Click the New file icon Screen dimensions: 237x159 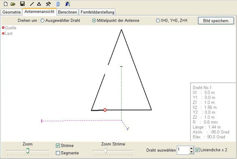point(5,4)
